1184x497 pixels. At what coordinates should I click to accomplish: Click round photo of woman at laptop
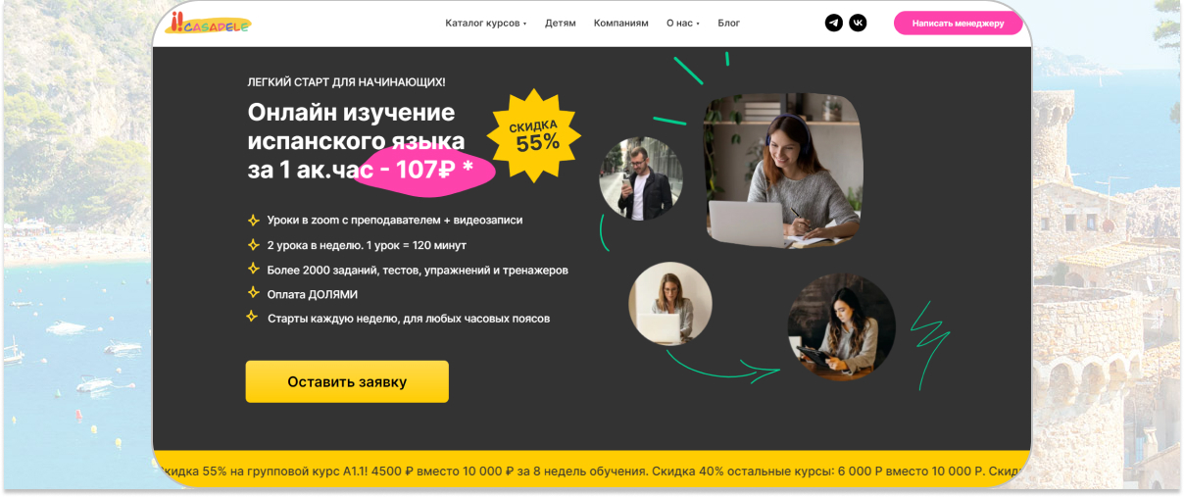[670, 304]
